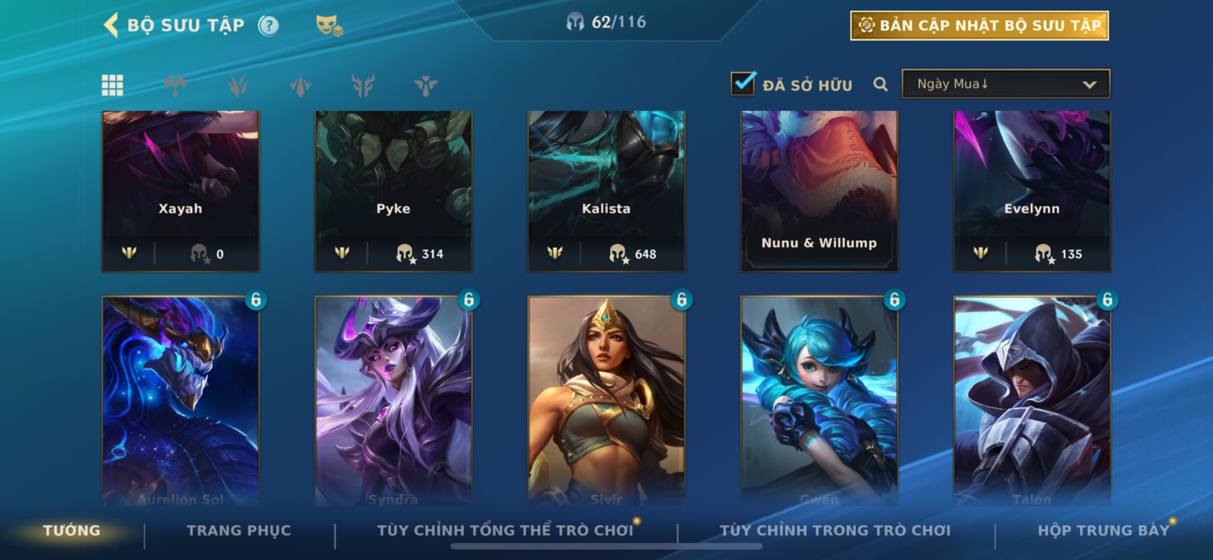Expand the Ngày Mua sort dropdown
The image size is (1213, 560).
[1006, 84]
